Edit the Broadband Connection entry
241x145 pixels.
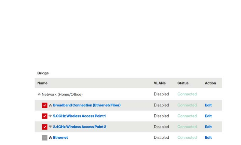208,105
